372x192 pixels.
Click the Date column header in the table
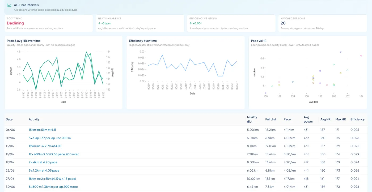pyautogui.click(x=9, y=120)
